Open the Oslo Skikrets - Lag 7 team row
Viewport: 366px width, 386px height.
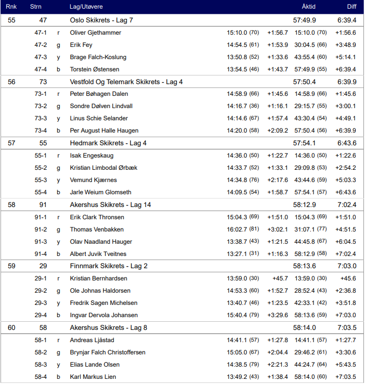click(101, 20)
